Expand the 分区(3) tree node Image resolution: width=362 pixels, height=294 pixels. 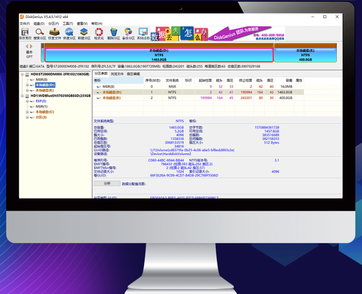pos(27,117)
